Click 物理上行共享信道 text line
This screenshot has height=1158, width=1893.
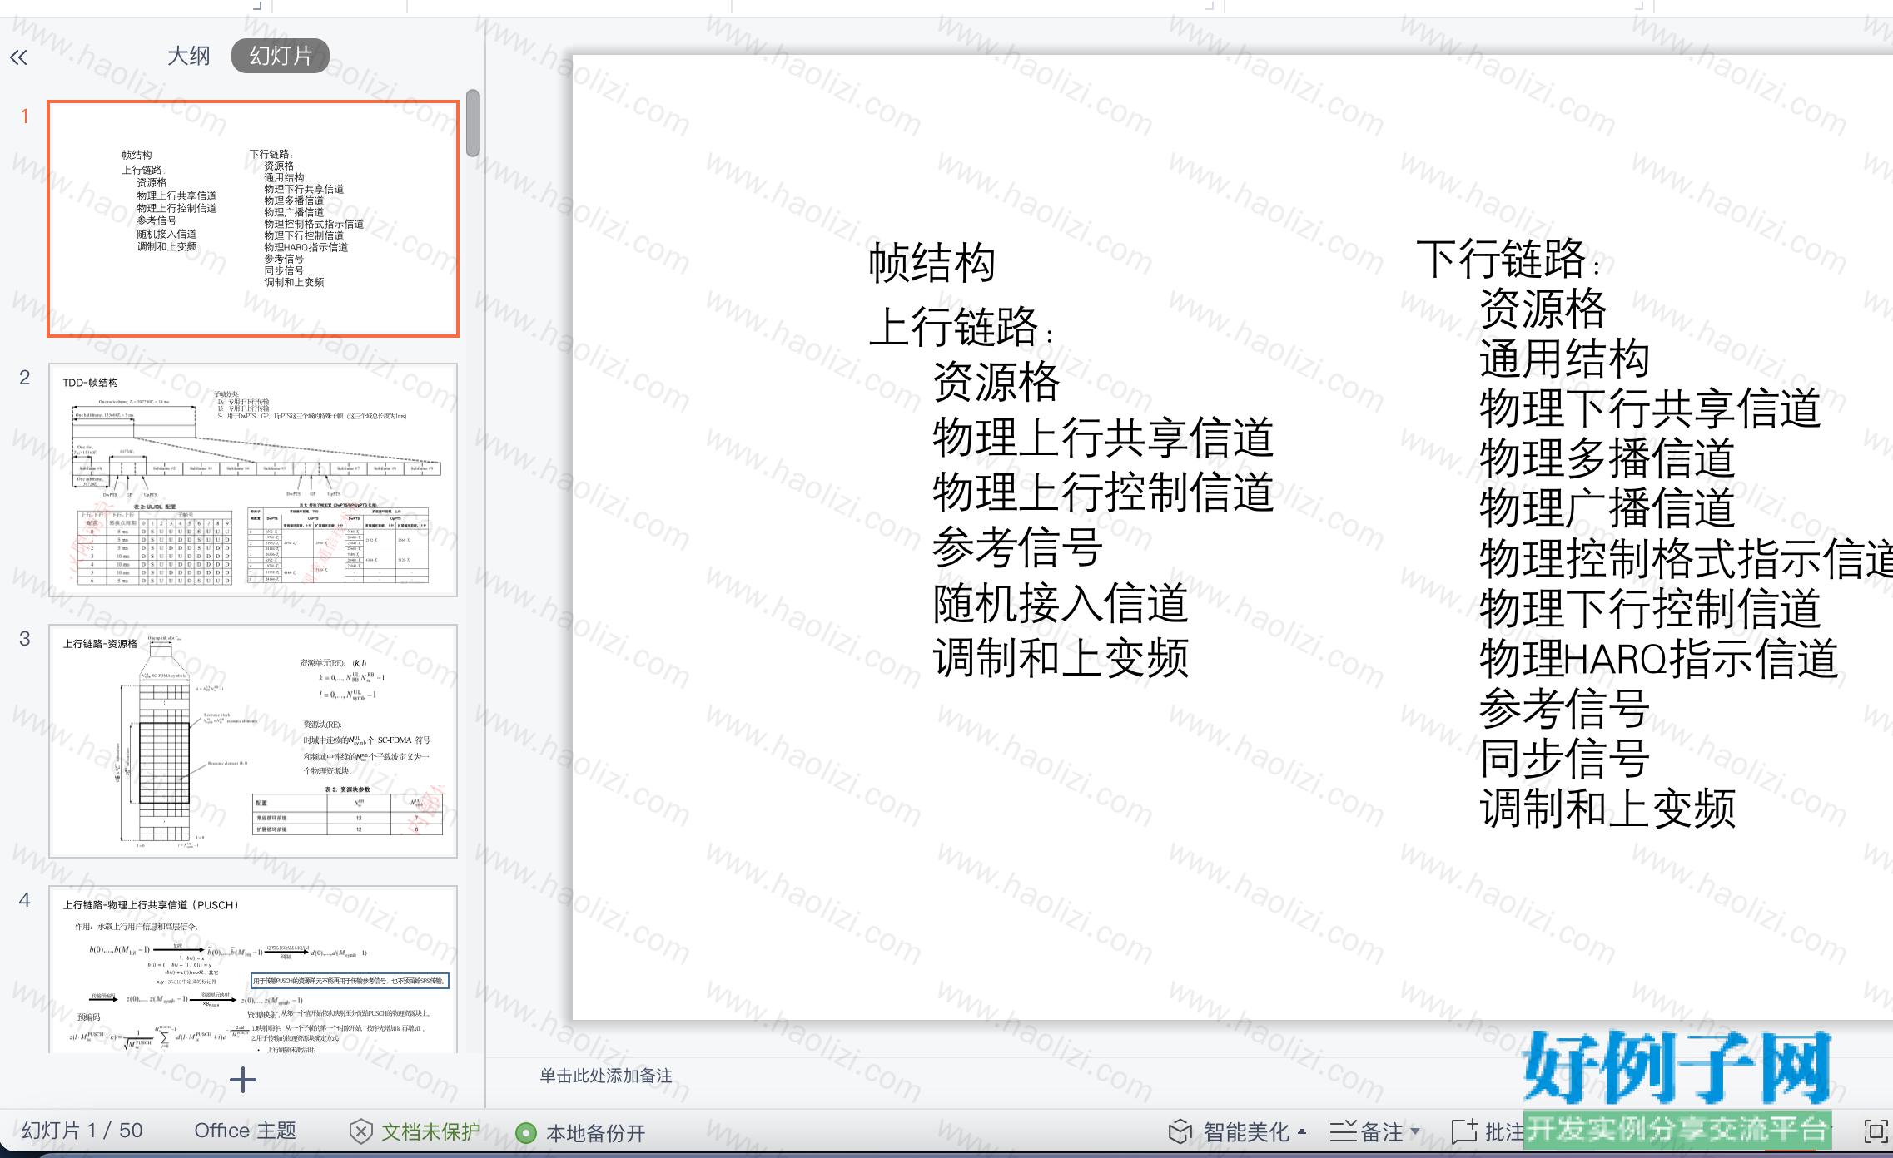1103,438
